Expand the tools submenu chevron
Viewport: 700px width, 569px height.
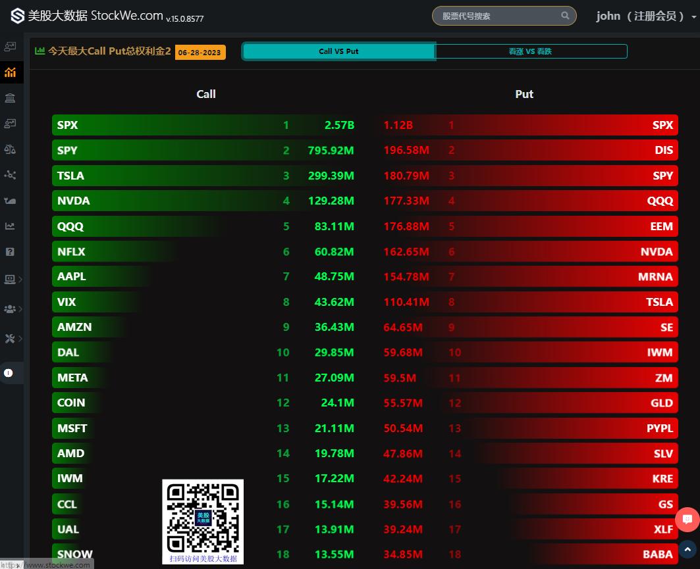point(20,339)
